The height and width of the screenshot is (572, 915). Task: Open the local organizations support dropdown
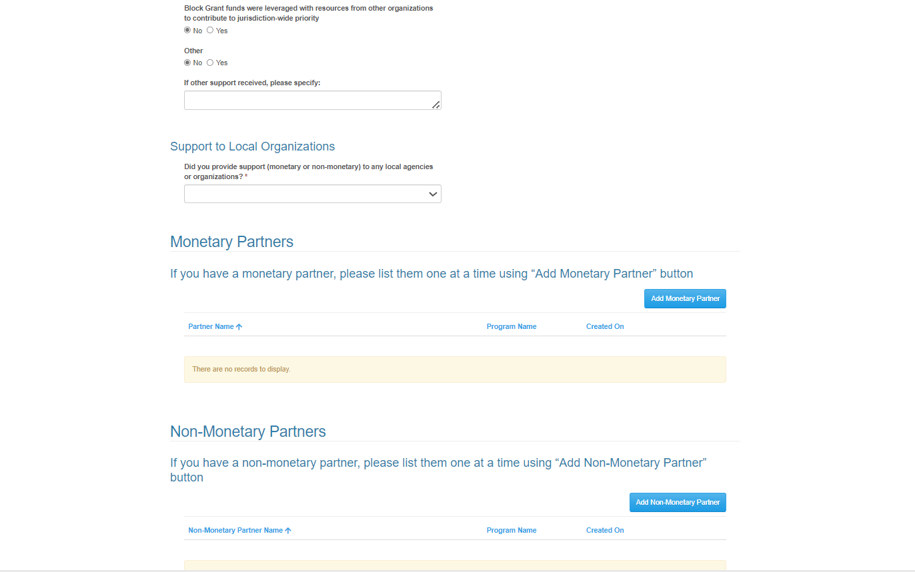(312, 194)
